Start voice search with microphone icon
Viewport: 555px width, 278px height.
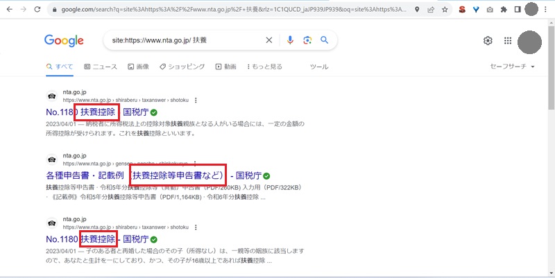coord(290,40)
